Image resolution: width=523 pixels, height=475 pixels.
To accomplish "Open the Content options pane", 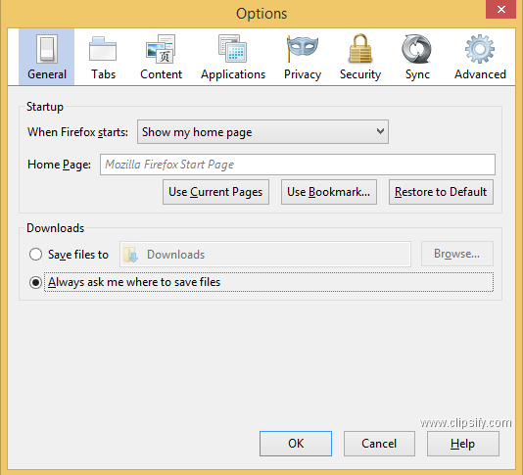I will coord(161,57).
